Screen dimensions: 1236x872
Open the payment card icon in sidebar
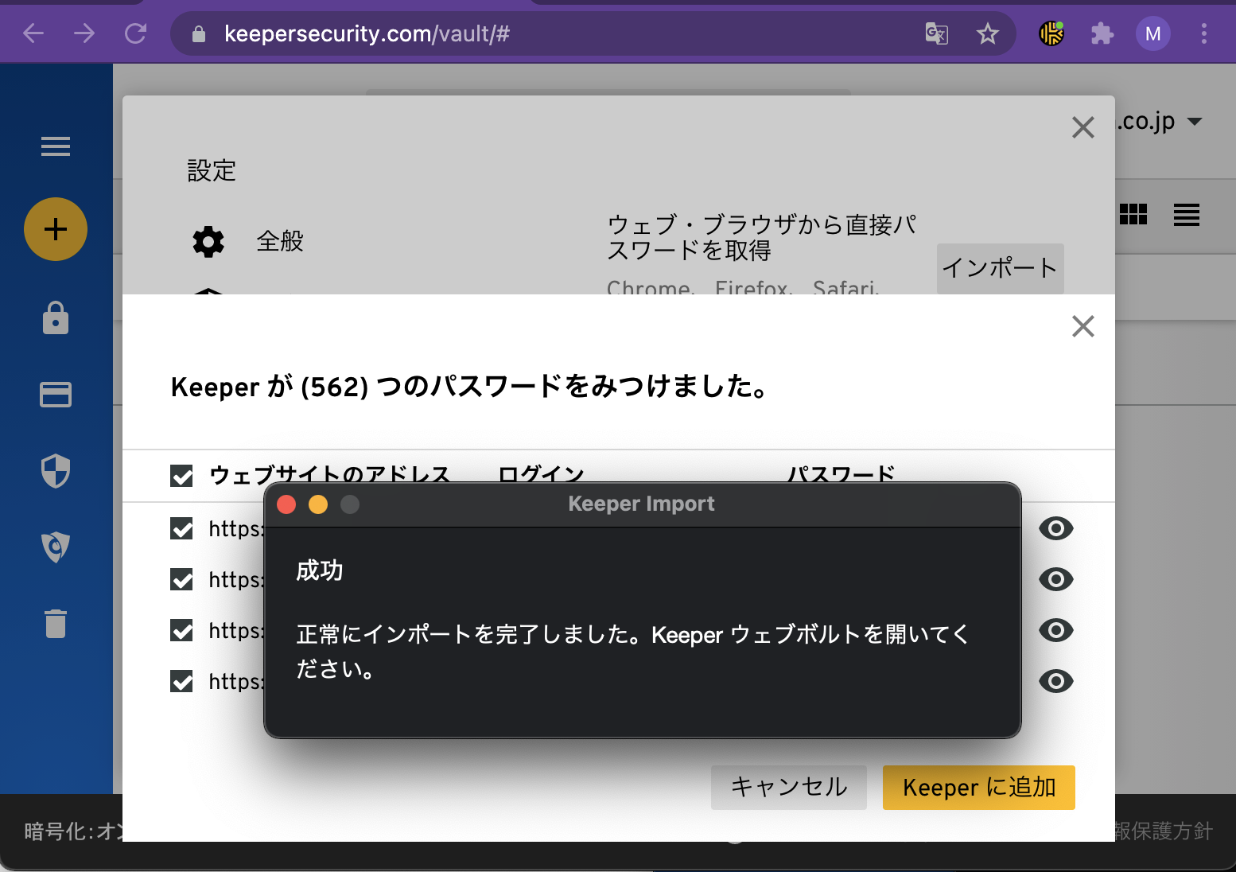(56, 395)
